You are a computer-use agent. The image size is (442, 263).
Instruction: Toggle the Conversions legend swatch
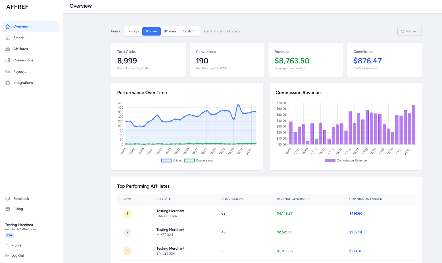click(x=189, y=161)
